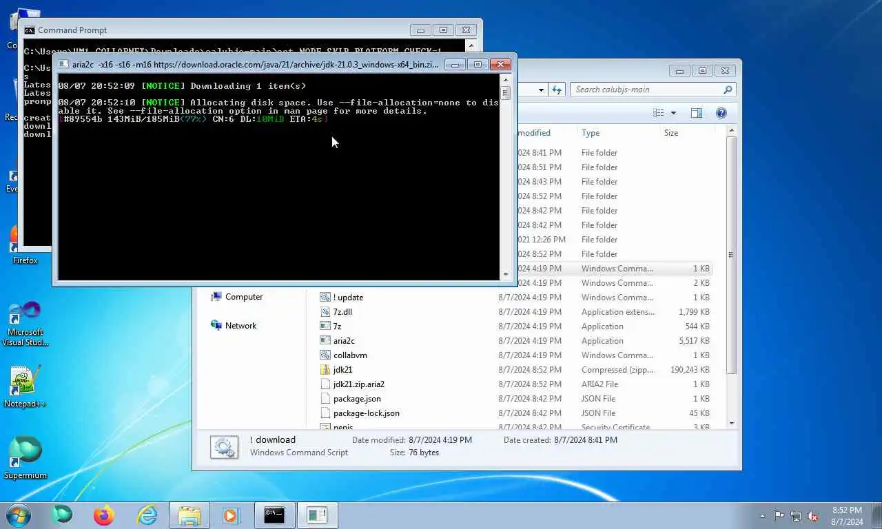The width and height of the screenshot is (882, 529).
Task: Open Windows Media Player from the taskbar
Action: tap(231, 515)
